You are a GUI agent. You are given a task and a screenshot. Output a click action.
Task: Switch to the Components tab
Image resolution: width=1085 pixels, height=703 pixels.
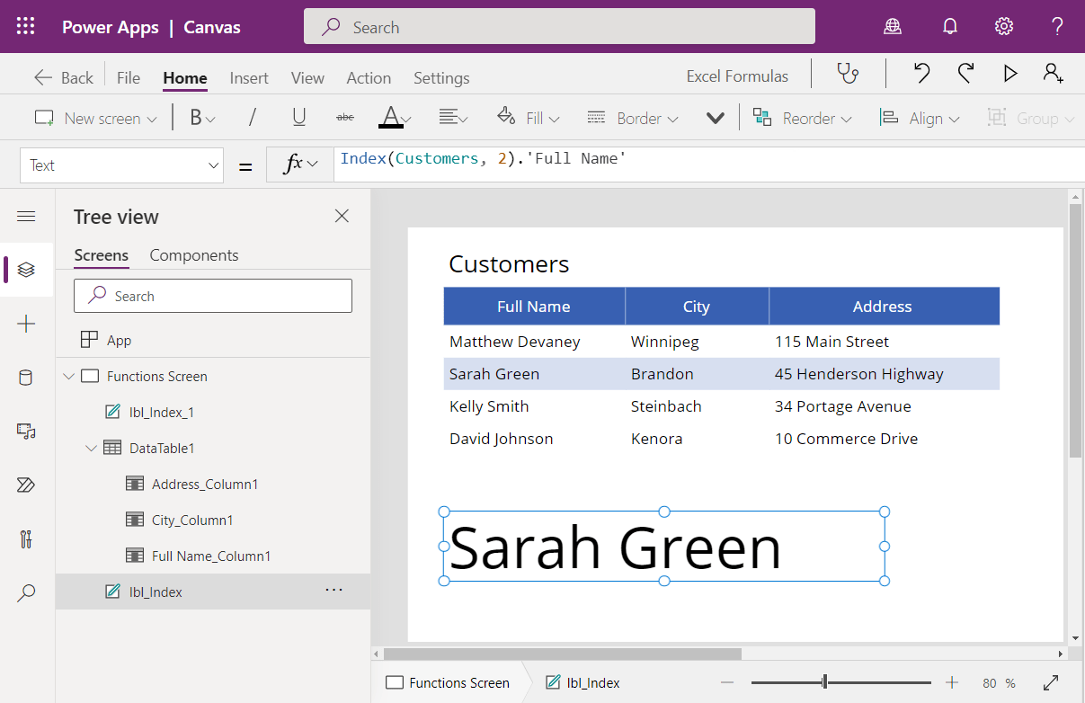(193, 255)
